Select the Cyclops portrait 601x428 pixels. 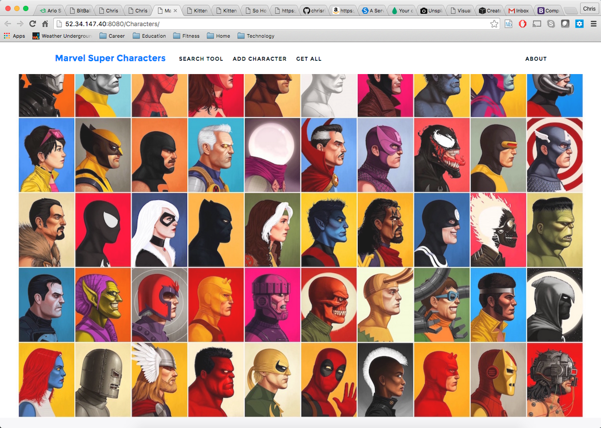tap(498, 155)
